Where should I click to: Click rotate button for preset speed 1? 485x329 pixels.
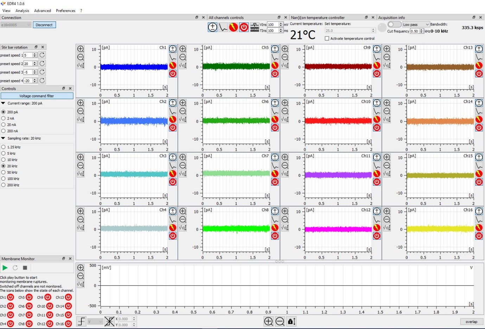[x=42, y=55]
